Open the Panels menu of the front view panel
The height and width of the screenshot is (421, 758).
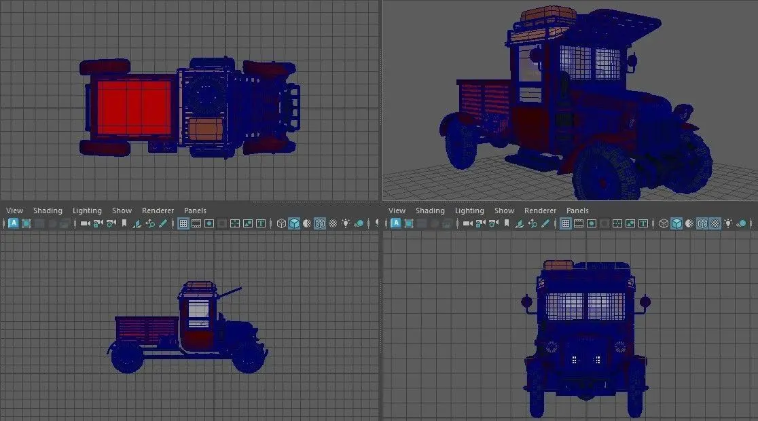point(577,210)
